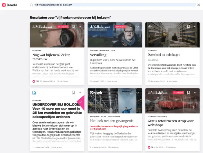Expand chevron on 'Het leek net een gevangenis' card
This screenshot has height=153, width=203.
coord(137,93)
